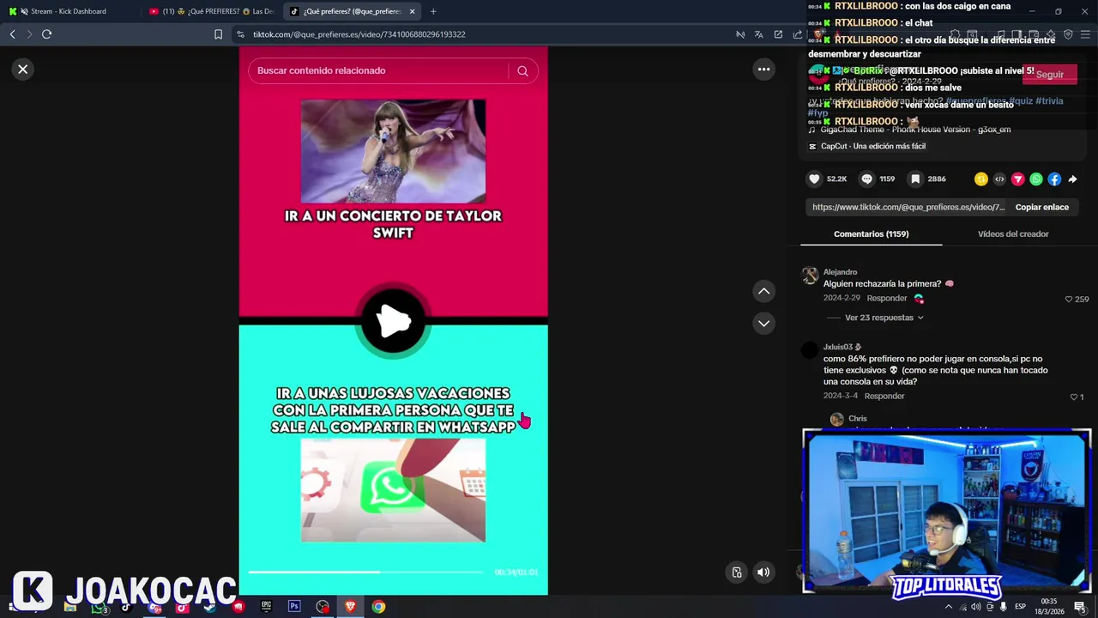Open Photoshop from the taskbar
The image size is (1098, 618).
tap(294, 607)
